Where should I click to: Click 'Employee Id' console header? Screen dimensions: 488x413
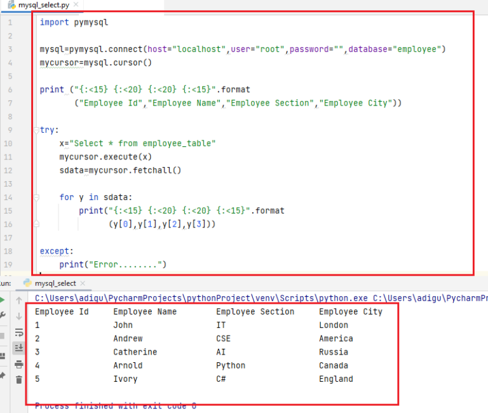(x=62, y=311)
